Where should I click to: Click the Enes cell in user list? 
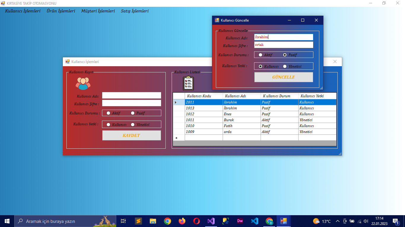coord(242,114)
